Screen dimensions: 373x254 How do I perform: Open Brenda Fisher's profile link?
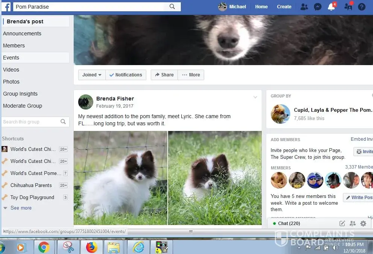[x=115, y=99]
